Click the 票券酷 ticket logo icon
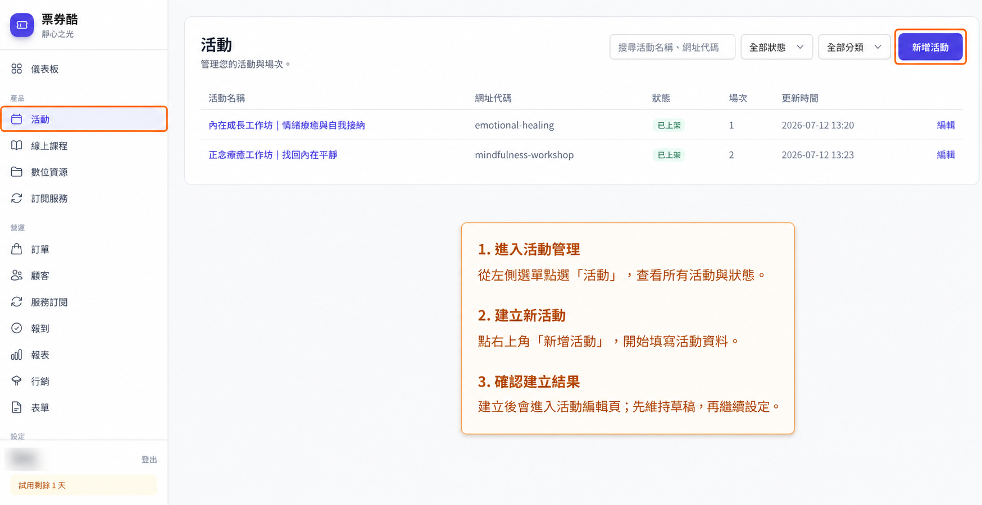 point(22,25)
